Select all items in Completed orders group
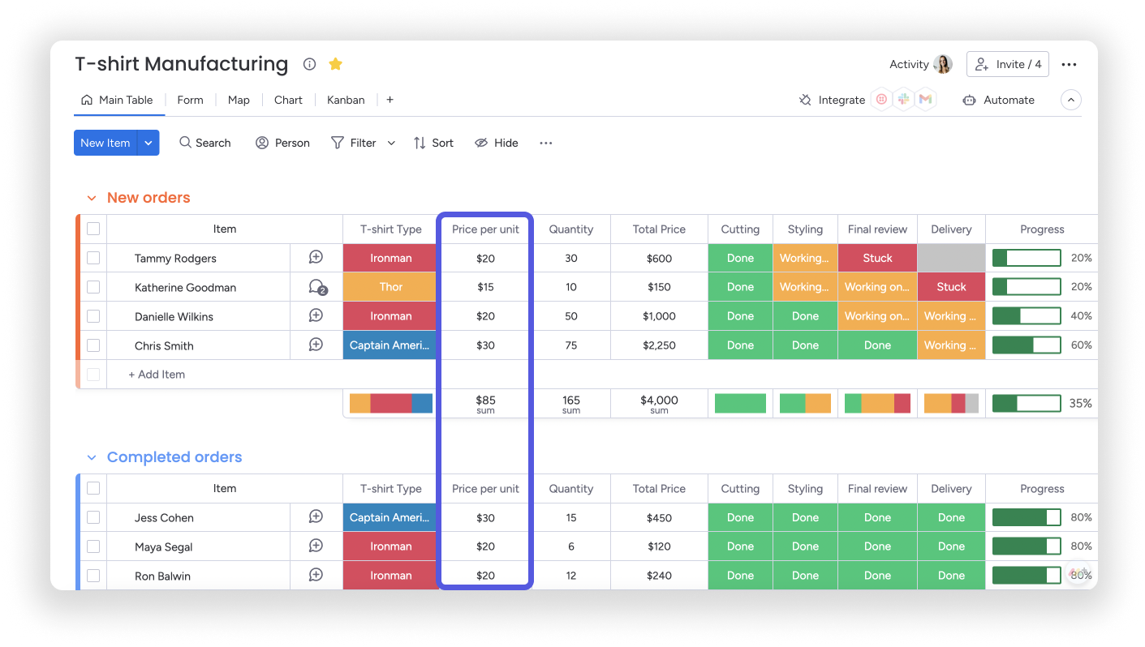Viewport: 1145px width, 647px height. (x=93, y=488)
